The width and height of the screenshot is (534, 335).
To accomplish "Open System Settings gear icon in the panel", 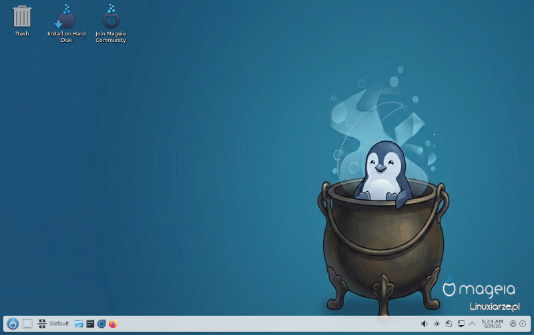I will point(101,324).
